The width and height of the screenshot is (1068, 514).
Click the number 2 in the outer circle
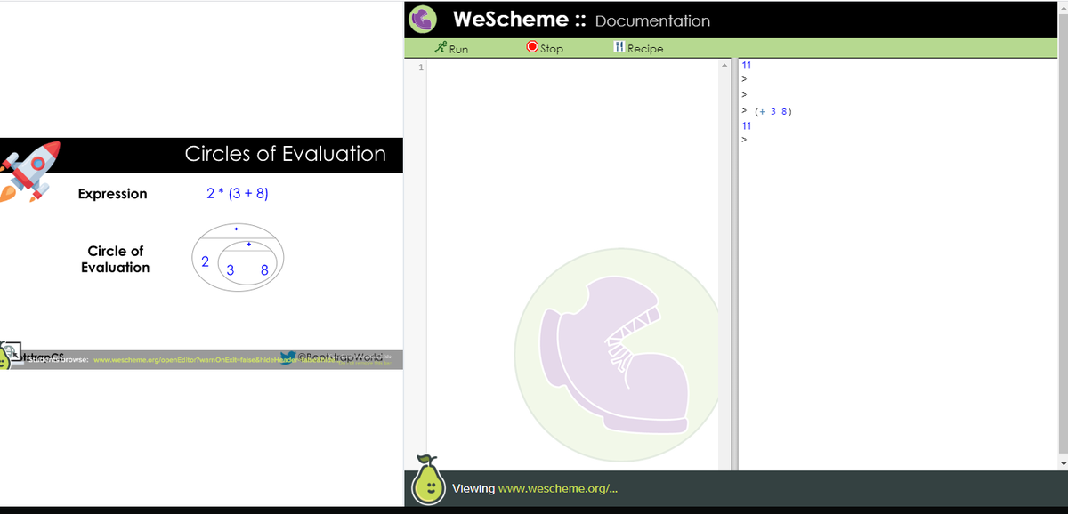(x=205, y=261)
